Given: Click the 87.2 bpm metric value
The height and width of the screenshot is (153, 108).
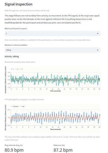Looking at the screenshot, I should 63,150.
